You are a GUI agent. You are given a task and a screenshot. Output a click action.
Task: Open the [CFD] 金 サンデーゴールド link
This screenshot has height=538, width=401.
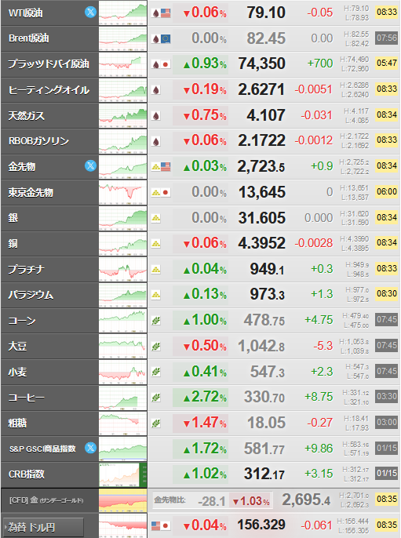click(x=46, y=500)
